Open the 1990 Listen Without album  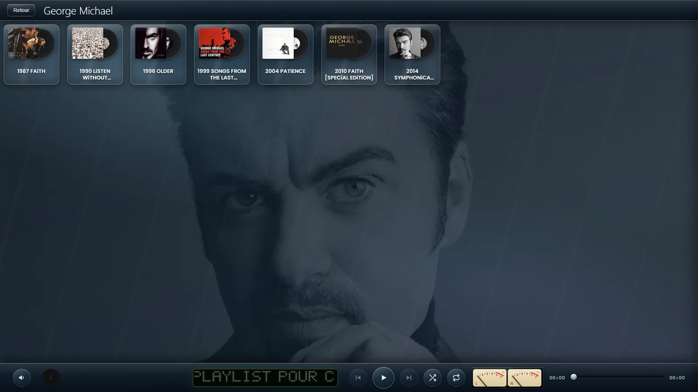coord(95,54)
